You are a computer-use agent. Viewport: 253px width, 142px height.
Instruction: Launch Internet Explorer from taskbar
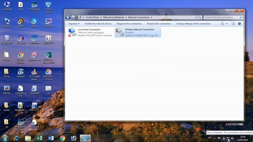[x=16, y=138]
